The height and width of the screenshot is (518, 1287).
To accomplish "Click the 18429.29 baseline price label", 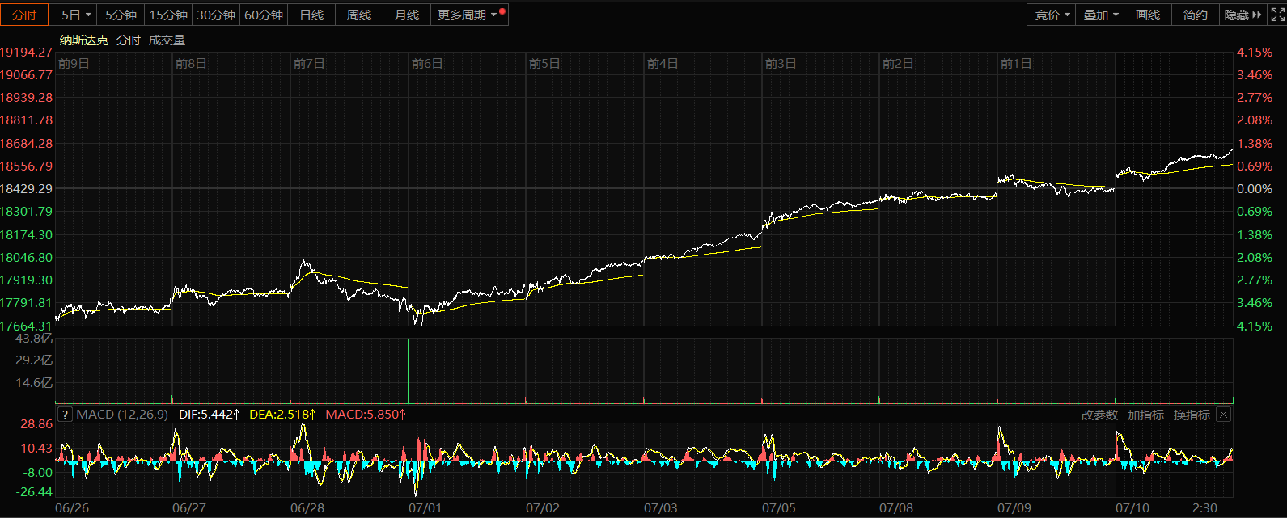I will (26, 188).
